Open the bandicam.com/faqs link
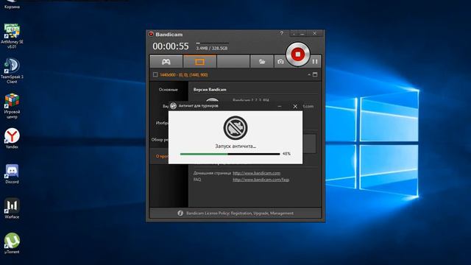This screenshot has height=265, width=471. click(x=261, y=180)
